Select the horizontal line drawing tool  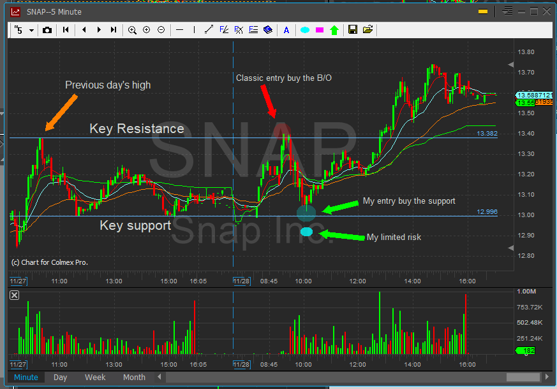(x=179, y=29)
